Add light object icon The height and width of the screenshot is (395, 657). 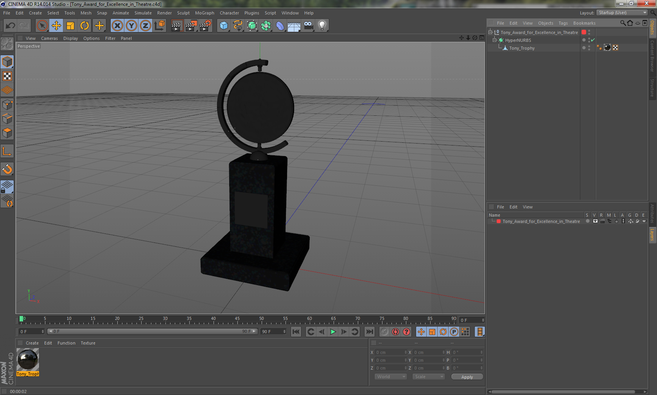322,26
